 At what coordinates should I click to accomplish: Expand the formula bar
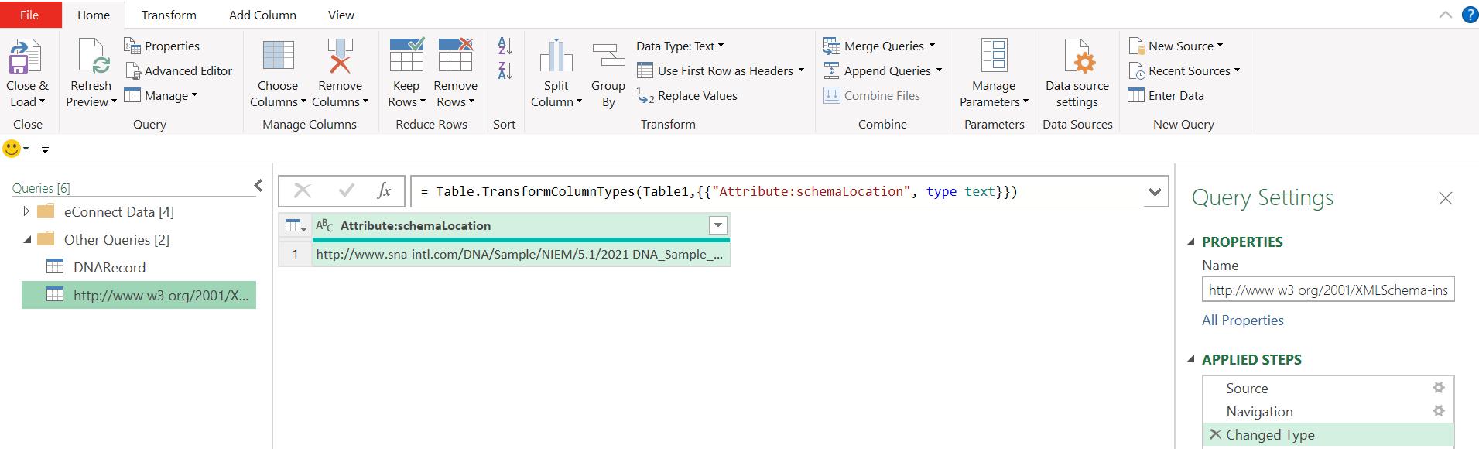coord(1155,191)
